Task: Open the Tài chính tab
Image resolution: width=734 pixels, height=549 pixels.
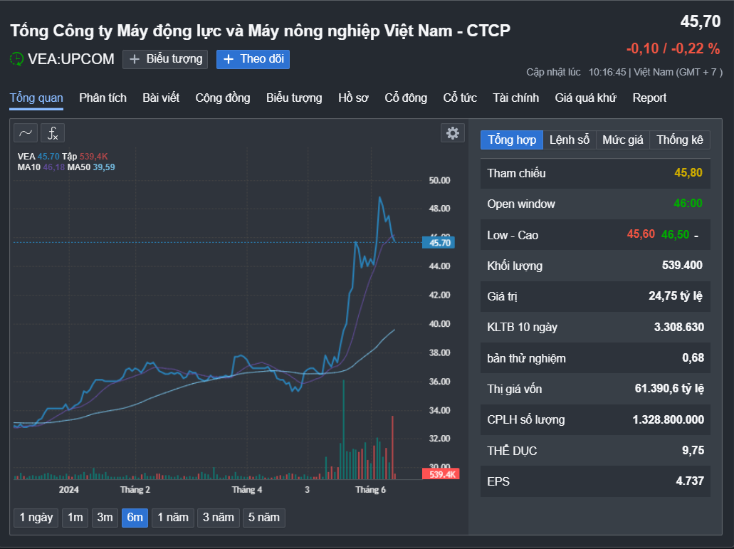Action: (x=516, y=98)
